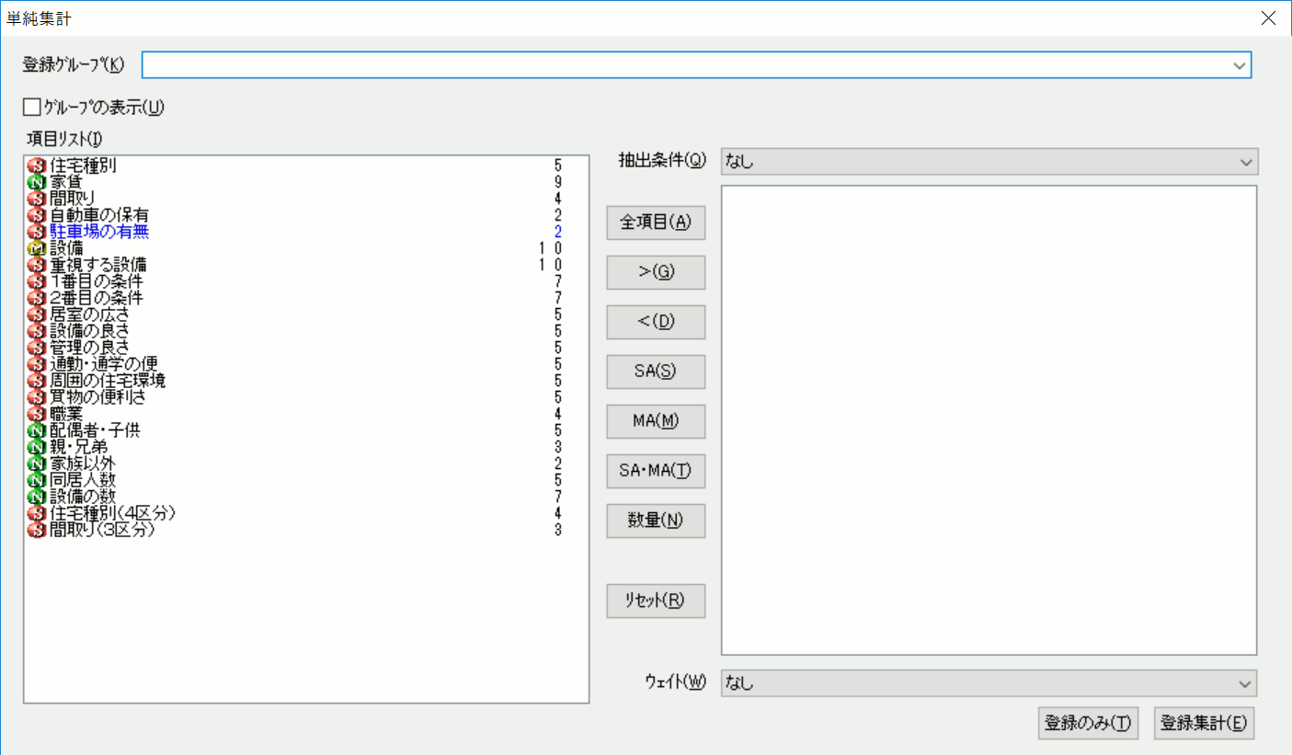Click the N icon beside 家族以外

(37, 463)
